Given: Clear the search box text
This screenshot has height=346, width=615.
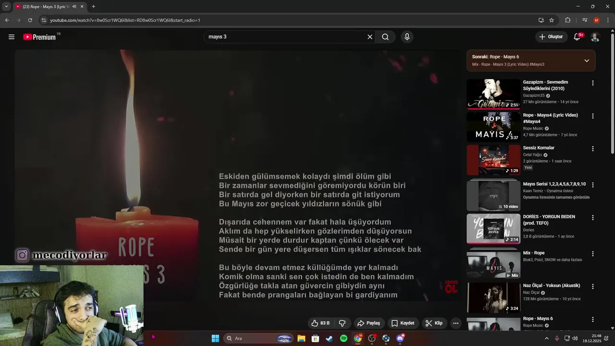Looking at the screenshot, I should (370, 37).
